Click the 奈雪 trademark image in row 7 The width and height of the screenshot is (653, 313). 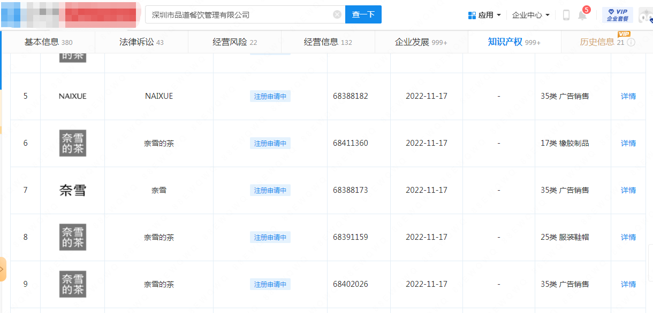(x=72, y=190)
